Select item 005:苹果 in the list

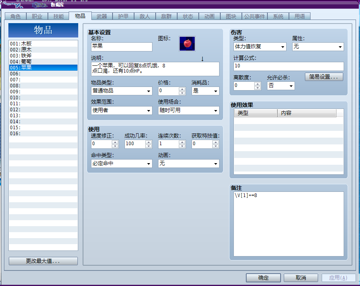point(43,67)
